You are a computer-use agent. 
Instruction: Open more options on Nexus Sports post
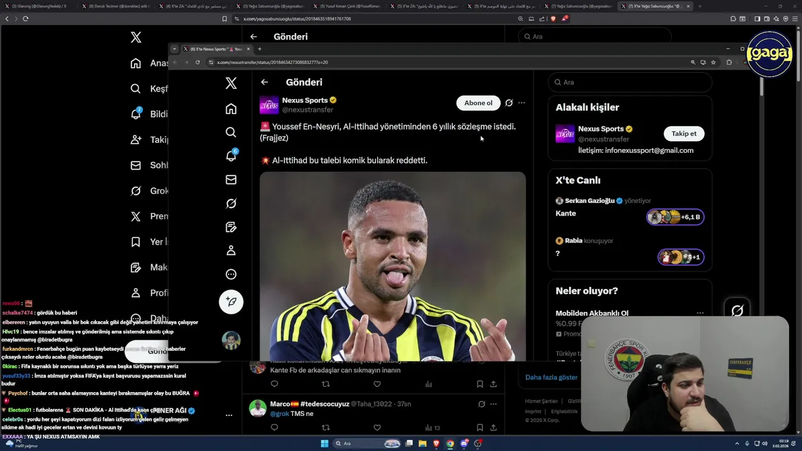click(521, 103)
